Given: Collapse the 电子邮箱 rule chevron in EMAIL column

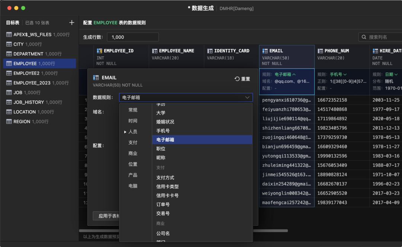Looking at the screenshot, I should [x=294, y=75].
